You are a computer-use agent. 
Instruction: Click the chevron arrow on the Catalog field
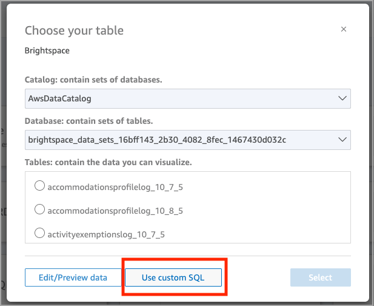[x=342, y=98]
